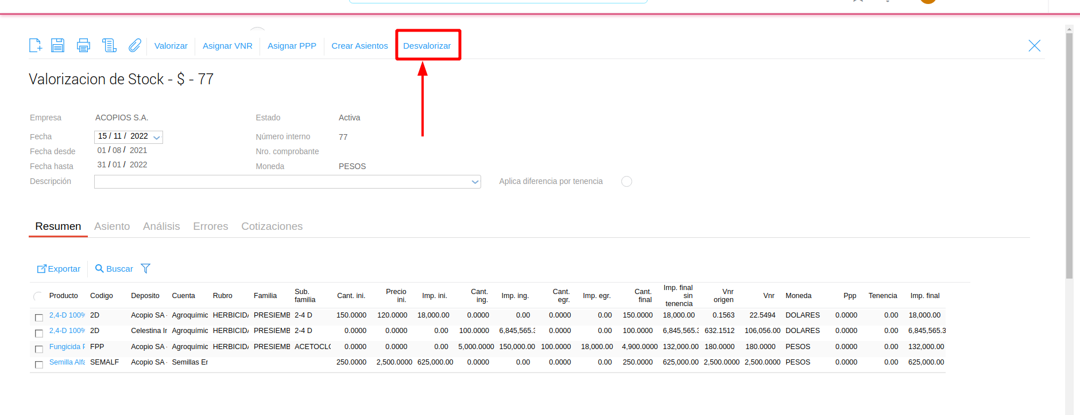The width and height of the screenshot is (1080, 415).
Task: Click the filter funnel icon
Action: click(145, 268)
